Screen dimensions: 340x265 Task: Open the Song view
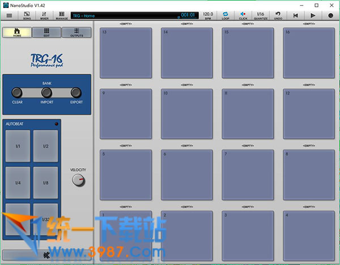[27, 15]
